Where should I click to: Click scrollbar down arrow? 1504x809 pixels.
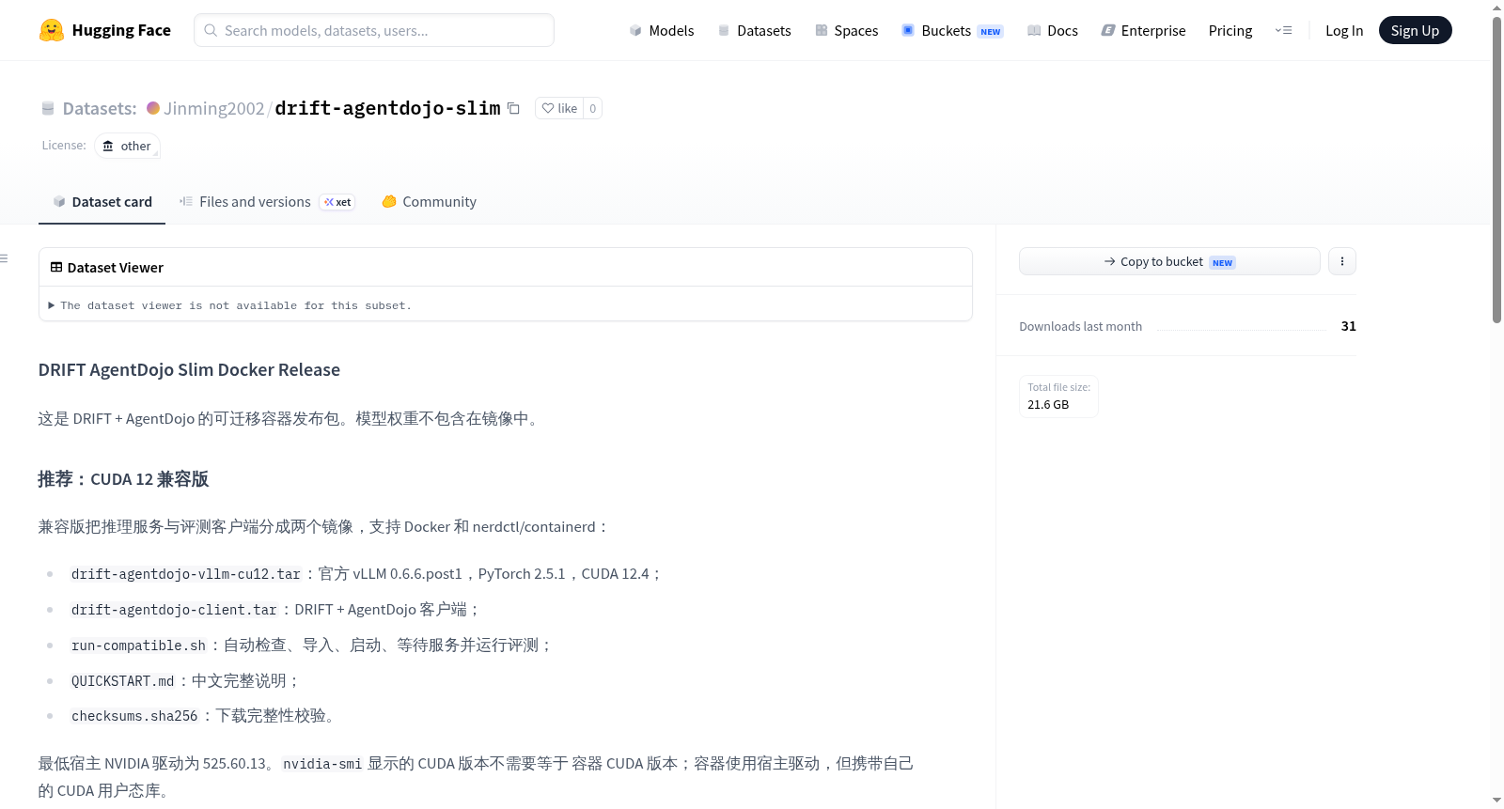point(1496,801)
